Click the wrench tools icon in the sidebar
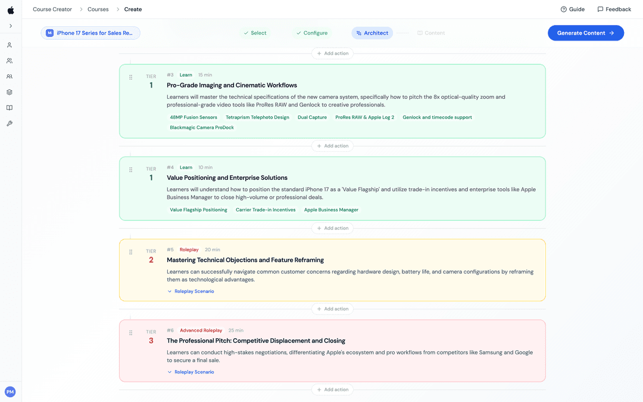 pos(9,124)
